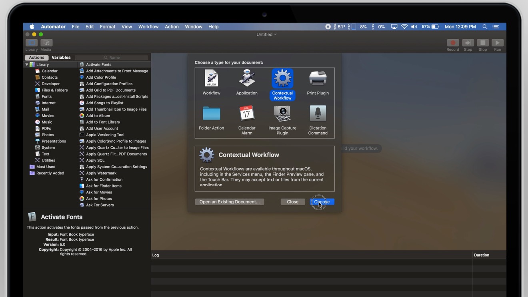This screenshot has height=297, width=528.
Task: Open the File menu
Action: (x=76, y=27)
